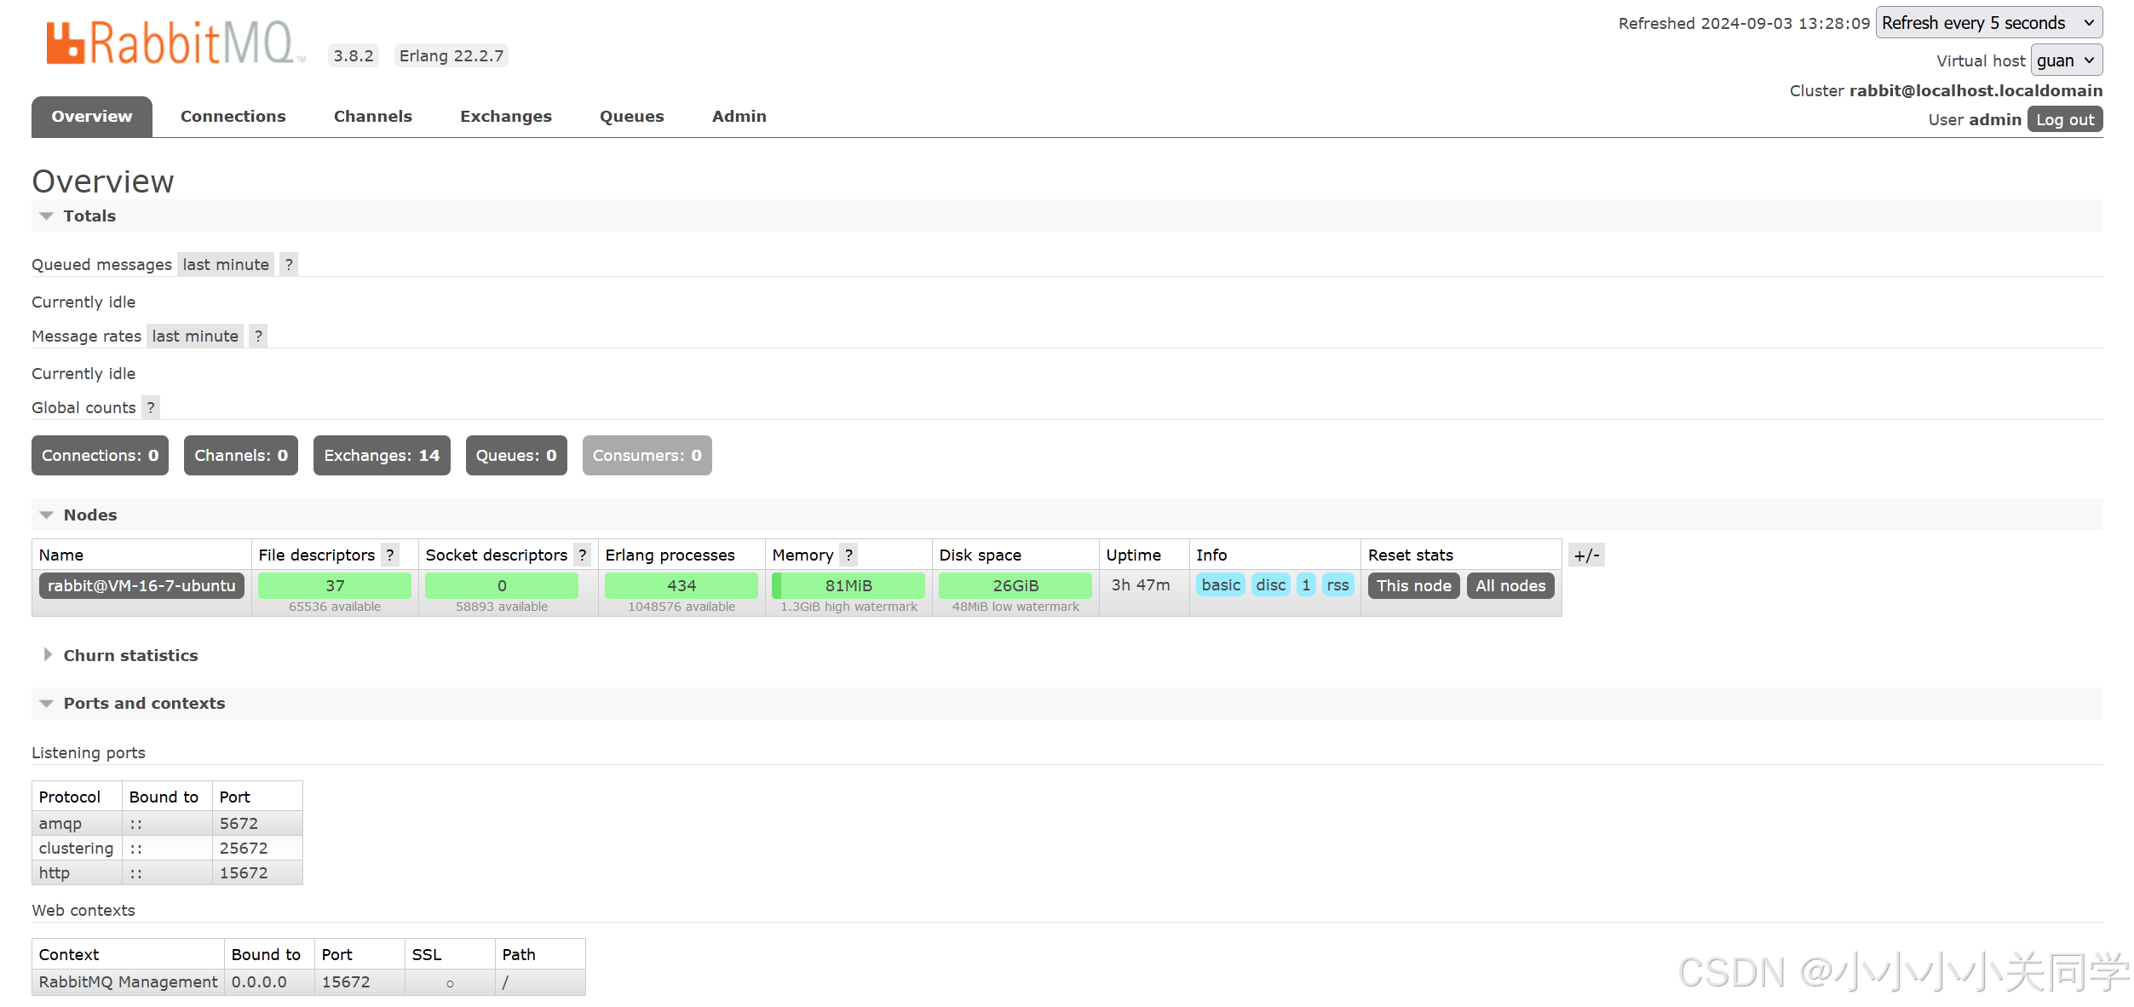
Task: Open Connections: 0 global count
Action: pyautogui.click(x=101, y=456)
